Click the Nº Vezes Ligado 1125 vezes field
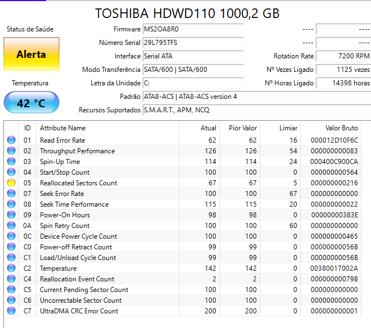Screen dimensions: 371x328 343,70
